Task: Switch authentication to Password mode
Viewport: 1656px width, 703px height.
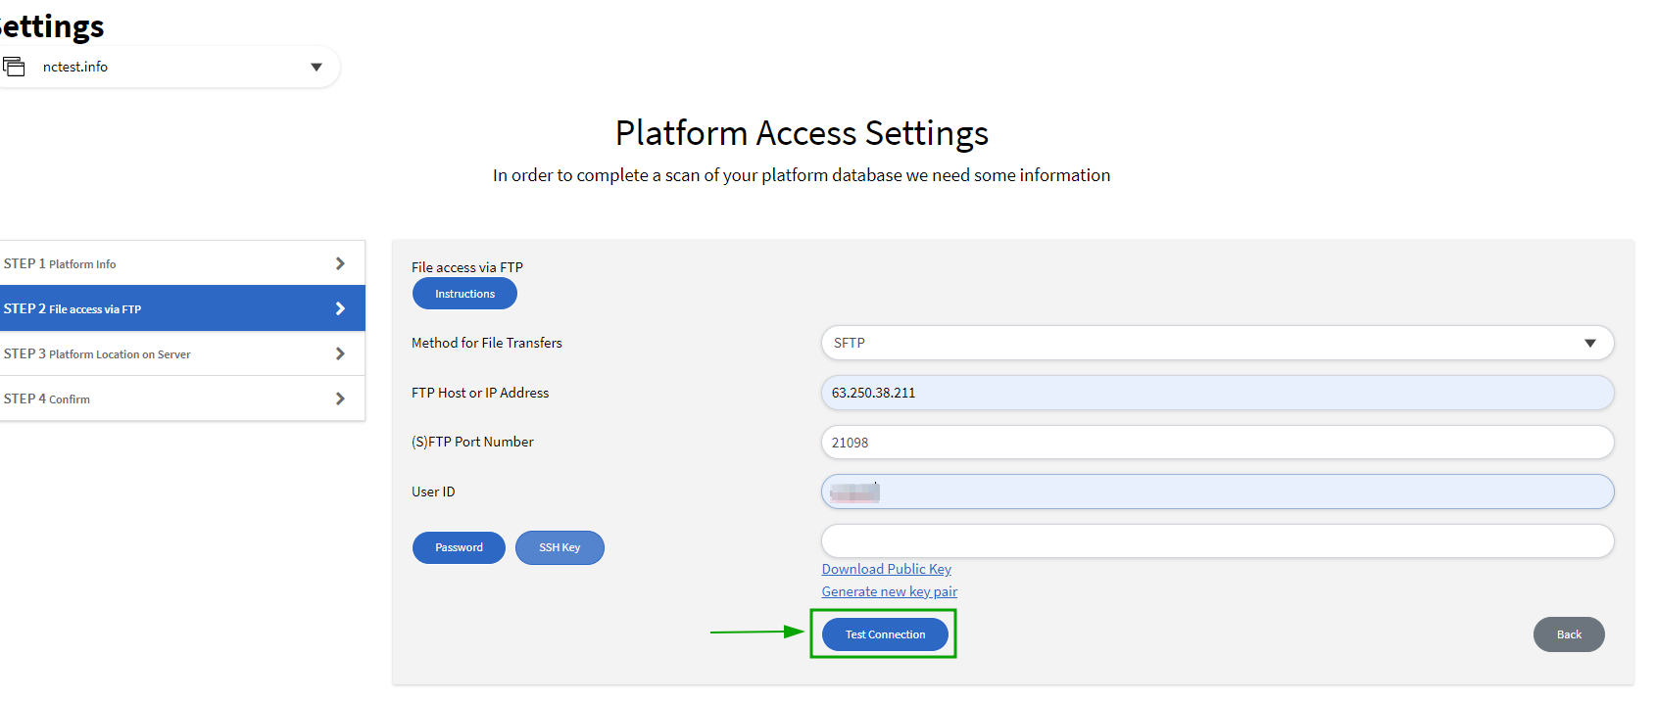Action: pos(459,547)
